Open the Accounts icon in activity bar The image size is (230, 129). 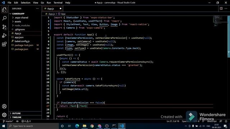click(4, 106)
